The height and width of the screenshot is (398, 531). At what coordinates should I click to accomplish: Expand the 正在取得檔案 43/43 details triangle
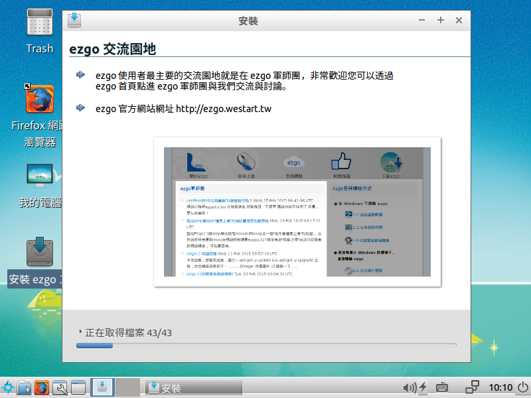[80, 332]
